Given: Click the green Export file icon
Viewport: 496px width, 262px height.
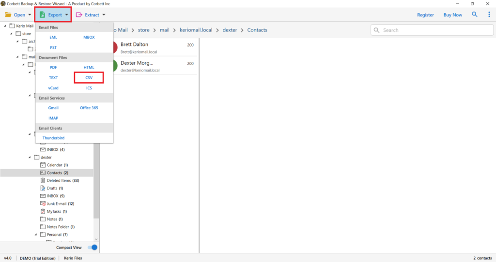Looking at the screenshot, I should tap(43, 15).
